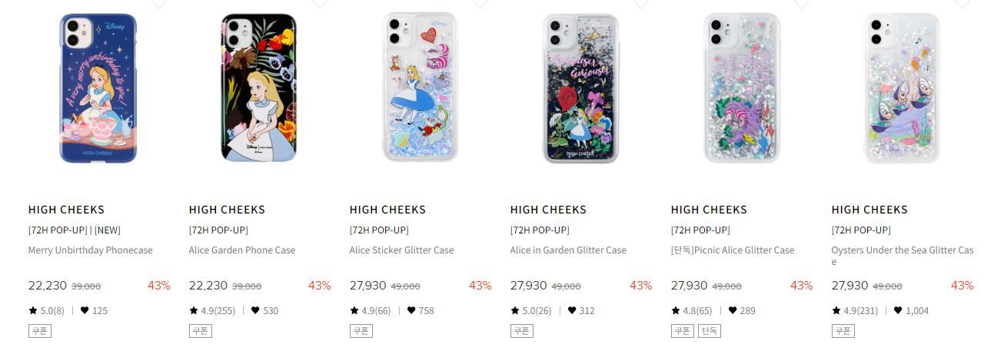This screenshot has height=364, width=994.
Task: Click heart icon showing 312 likes
Action: pos(572,311)
